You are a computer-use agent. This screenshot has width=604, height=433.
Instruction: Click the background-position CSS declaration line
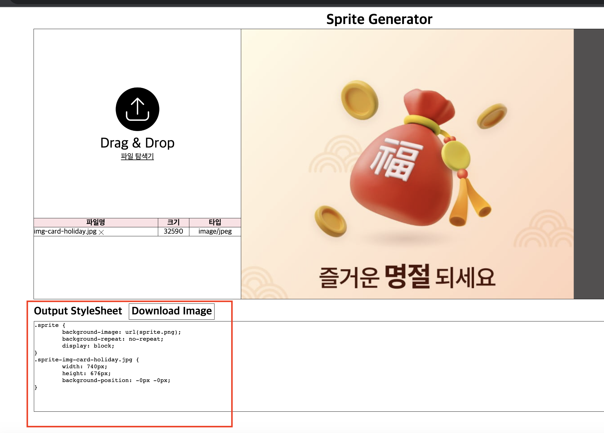(x=116, y=380)
